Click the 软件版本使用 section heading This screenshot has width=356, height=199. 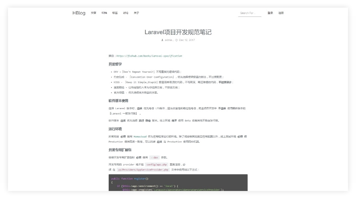click(118, 101)
